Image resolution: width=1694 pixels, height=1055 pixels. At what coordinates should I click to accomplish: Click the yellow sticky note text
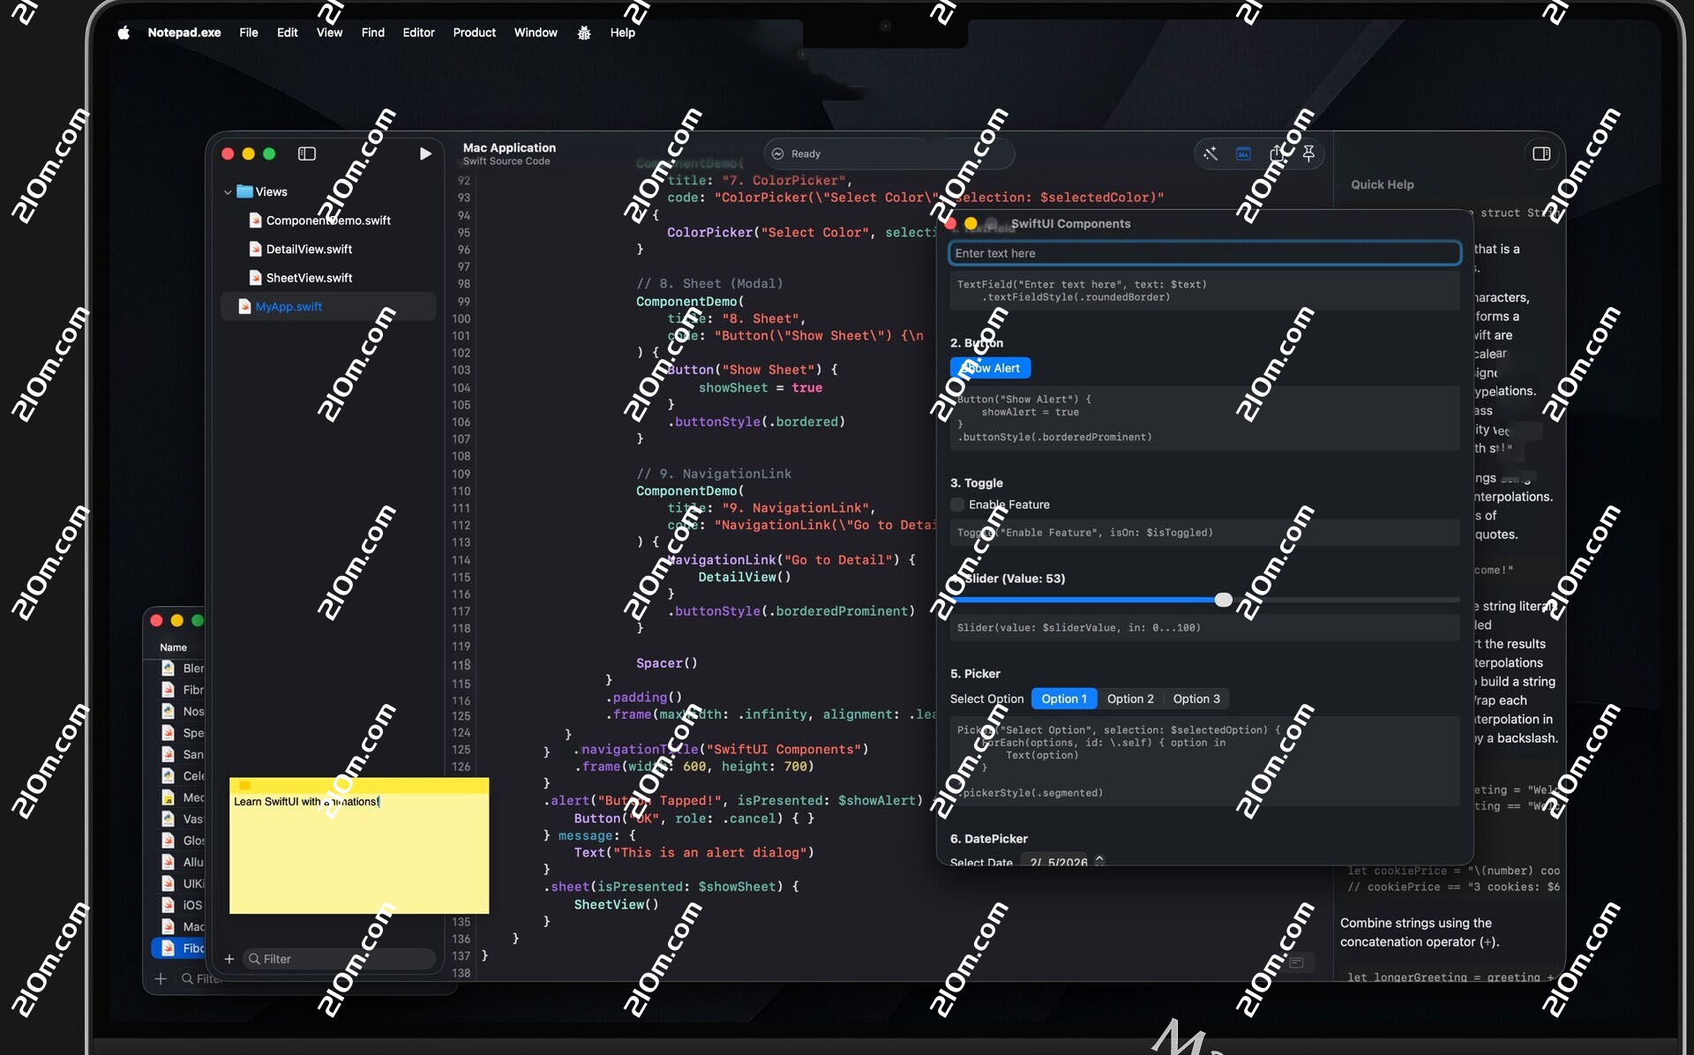(307, 802)
